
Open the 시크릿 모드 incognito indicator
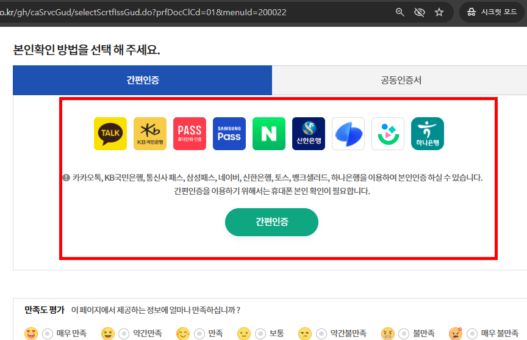pyautogui.click(x=492, y=12)
